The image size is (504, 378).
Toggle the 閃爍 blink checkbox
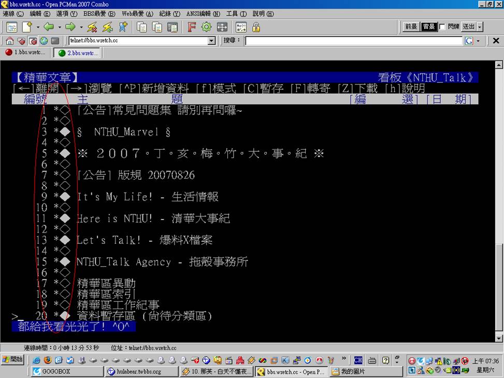pyautogui.click(x=442, y=27)
